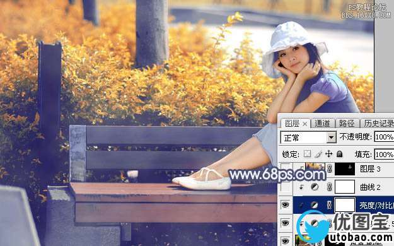
Task: Switch to the 路径 tab
Action: point(347,123)
